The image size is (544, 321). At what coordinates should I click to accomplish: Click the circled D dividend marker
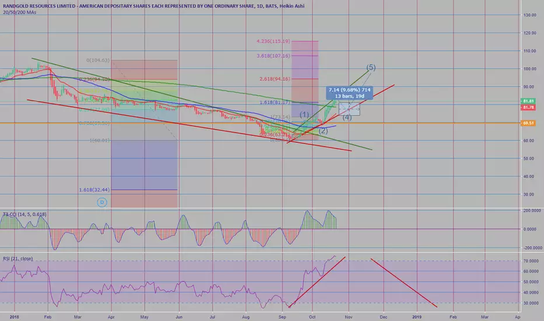click(102, 203)
